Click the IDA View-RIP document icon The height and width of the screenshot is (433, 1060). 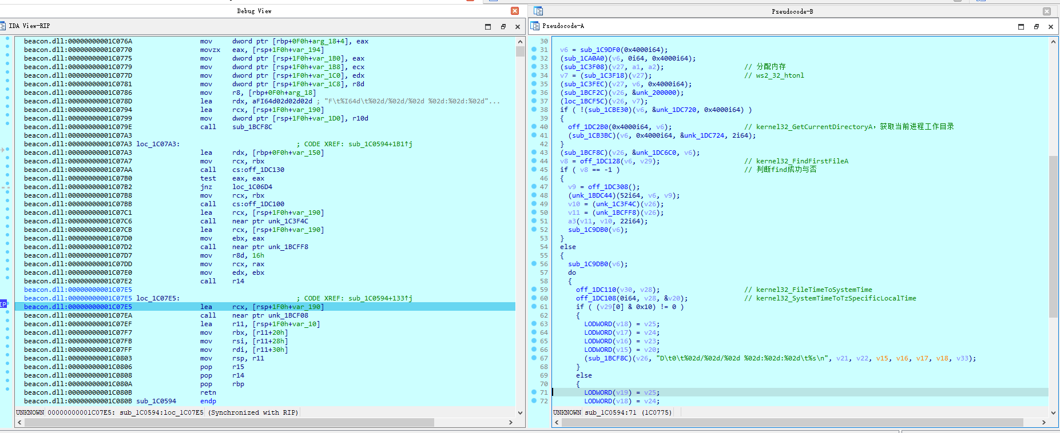click(x=3, y=26)
